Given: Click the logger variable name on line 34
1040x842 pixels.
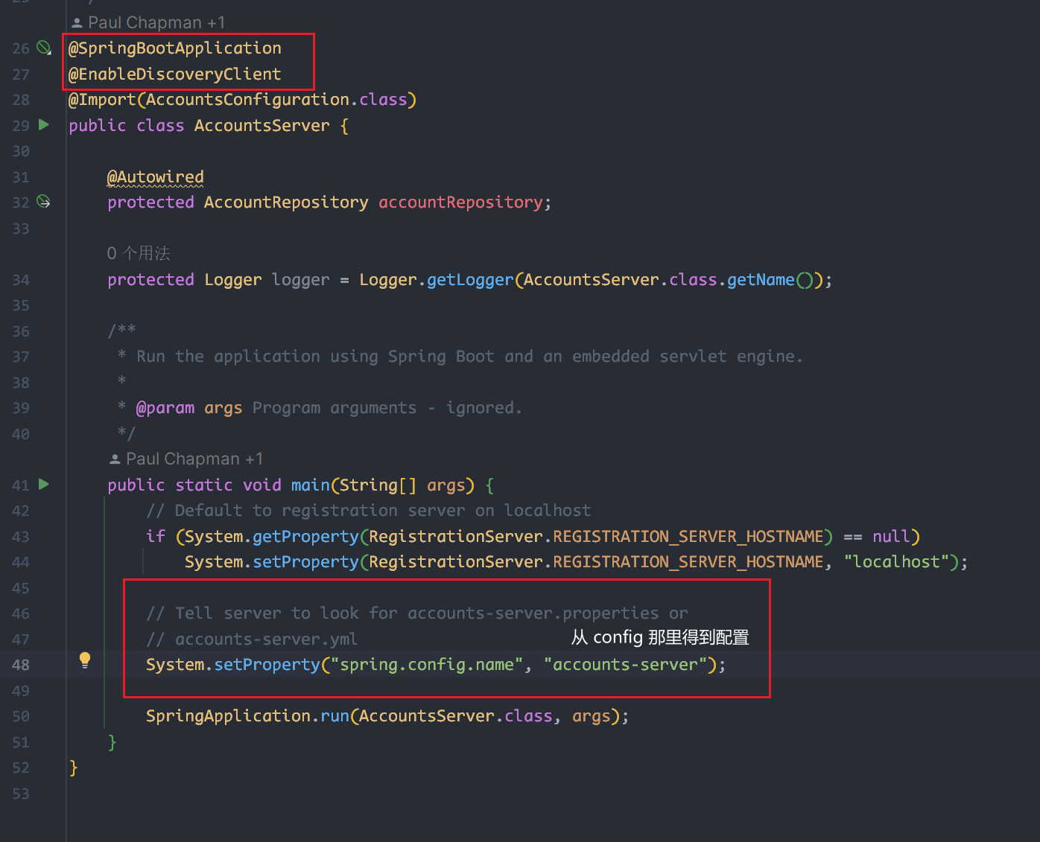Looking at the screenshot, I should coord(300,280).
